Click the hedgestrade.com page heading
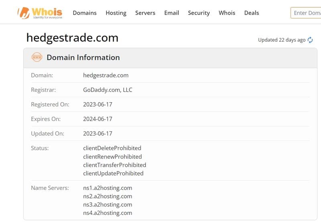 [72, 38]
